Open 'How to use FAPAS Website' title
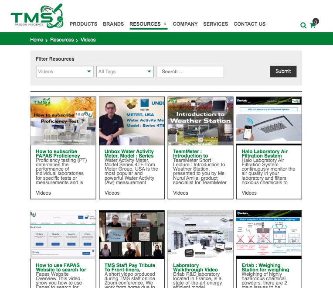This screenshot has width=333, height=288. 61,267
